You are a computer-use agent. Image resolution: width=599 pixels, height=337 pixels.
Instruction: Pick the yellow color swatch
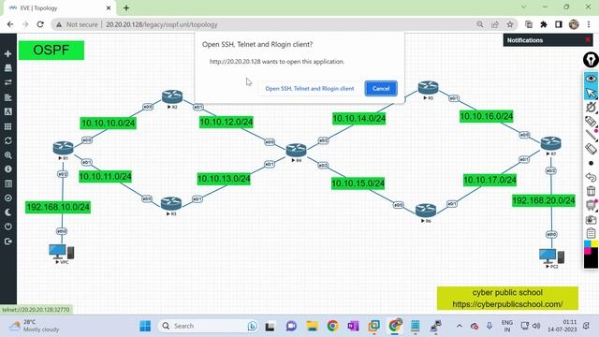(594, 243)
